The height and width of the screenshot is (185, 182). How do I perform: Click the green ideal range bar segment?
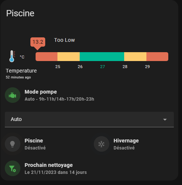pos(102,57)
